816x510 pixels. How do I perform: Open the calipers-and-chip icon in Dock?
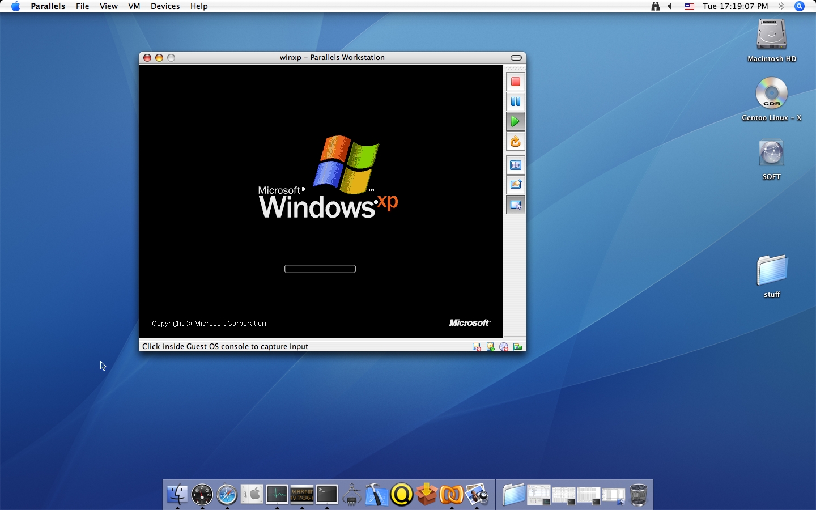[x=352, y=495]
